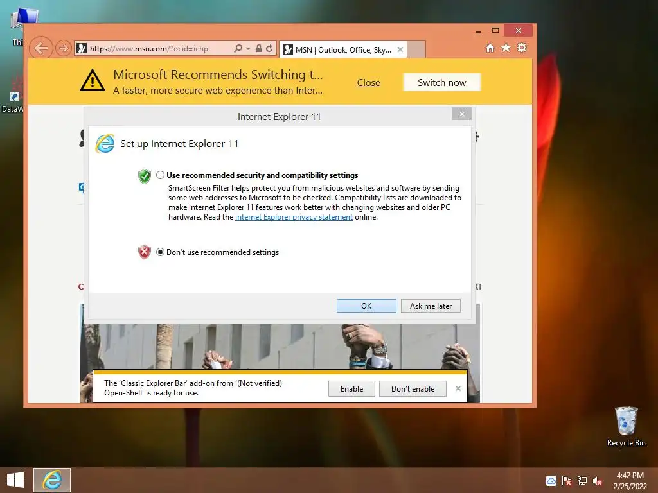Click the OK button in setup dialog
This screenshot has width=658, height=493.
click(x=366, y=306)
